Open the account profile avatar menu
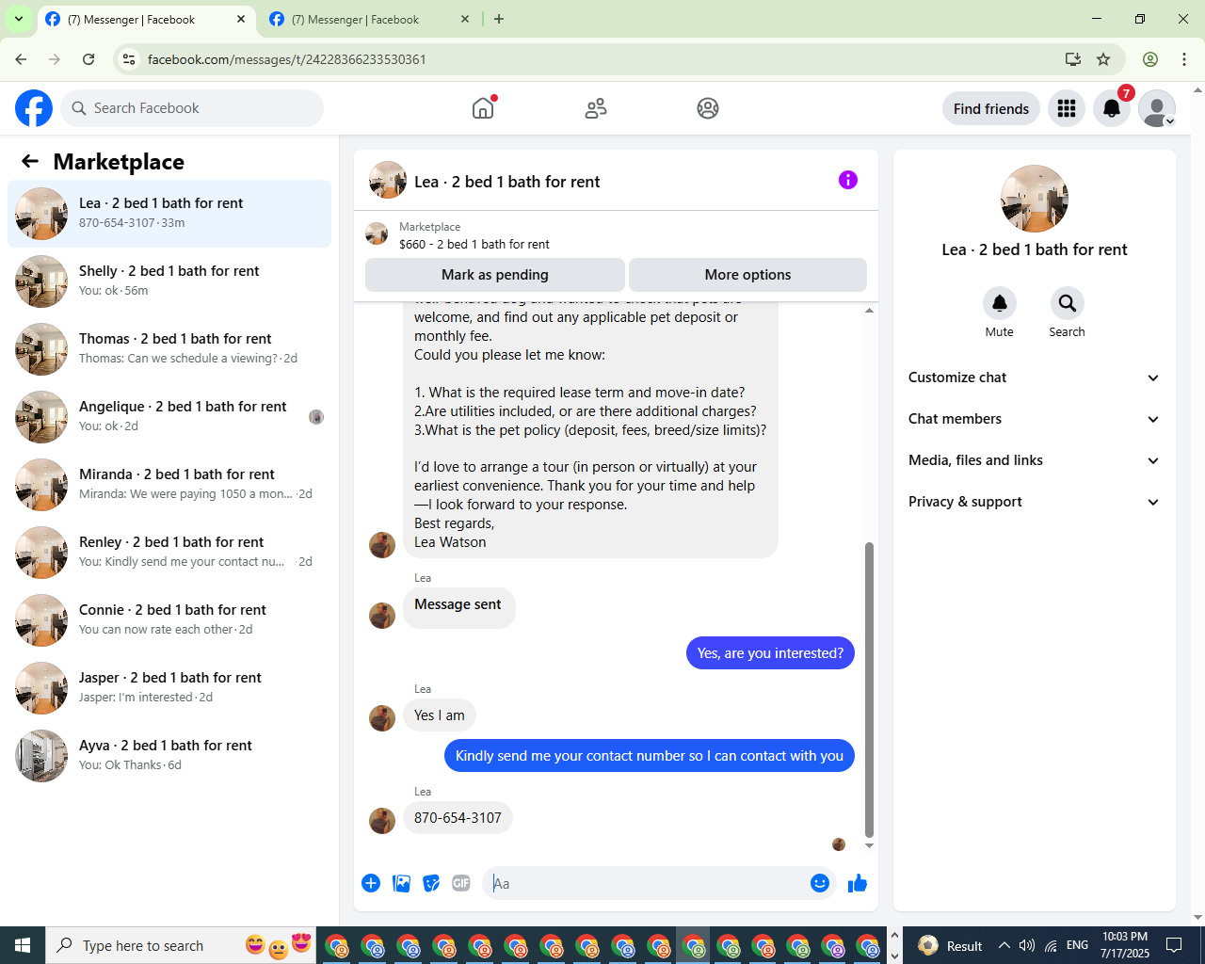Viewport: 1205px width, 964px height. point(1157,108)
